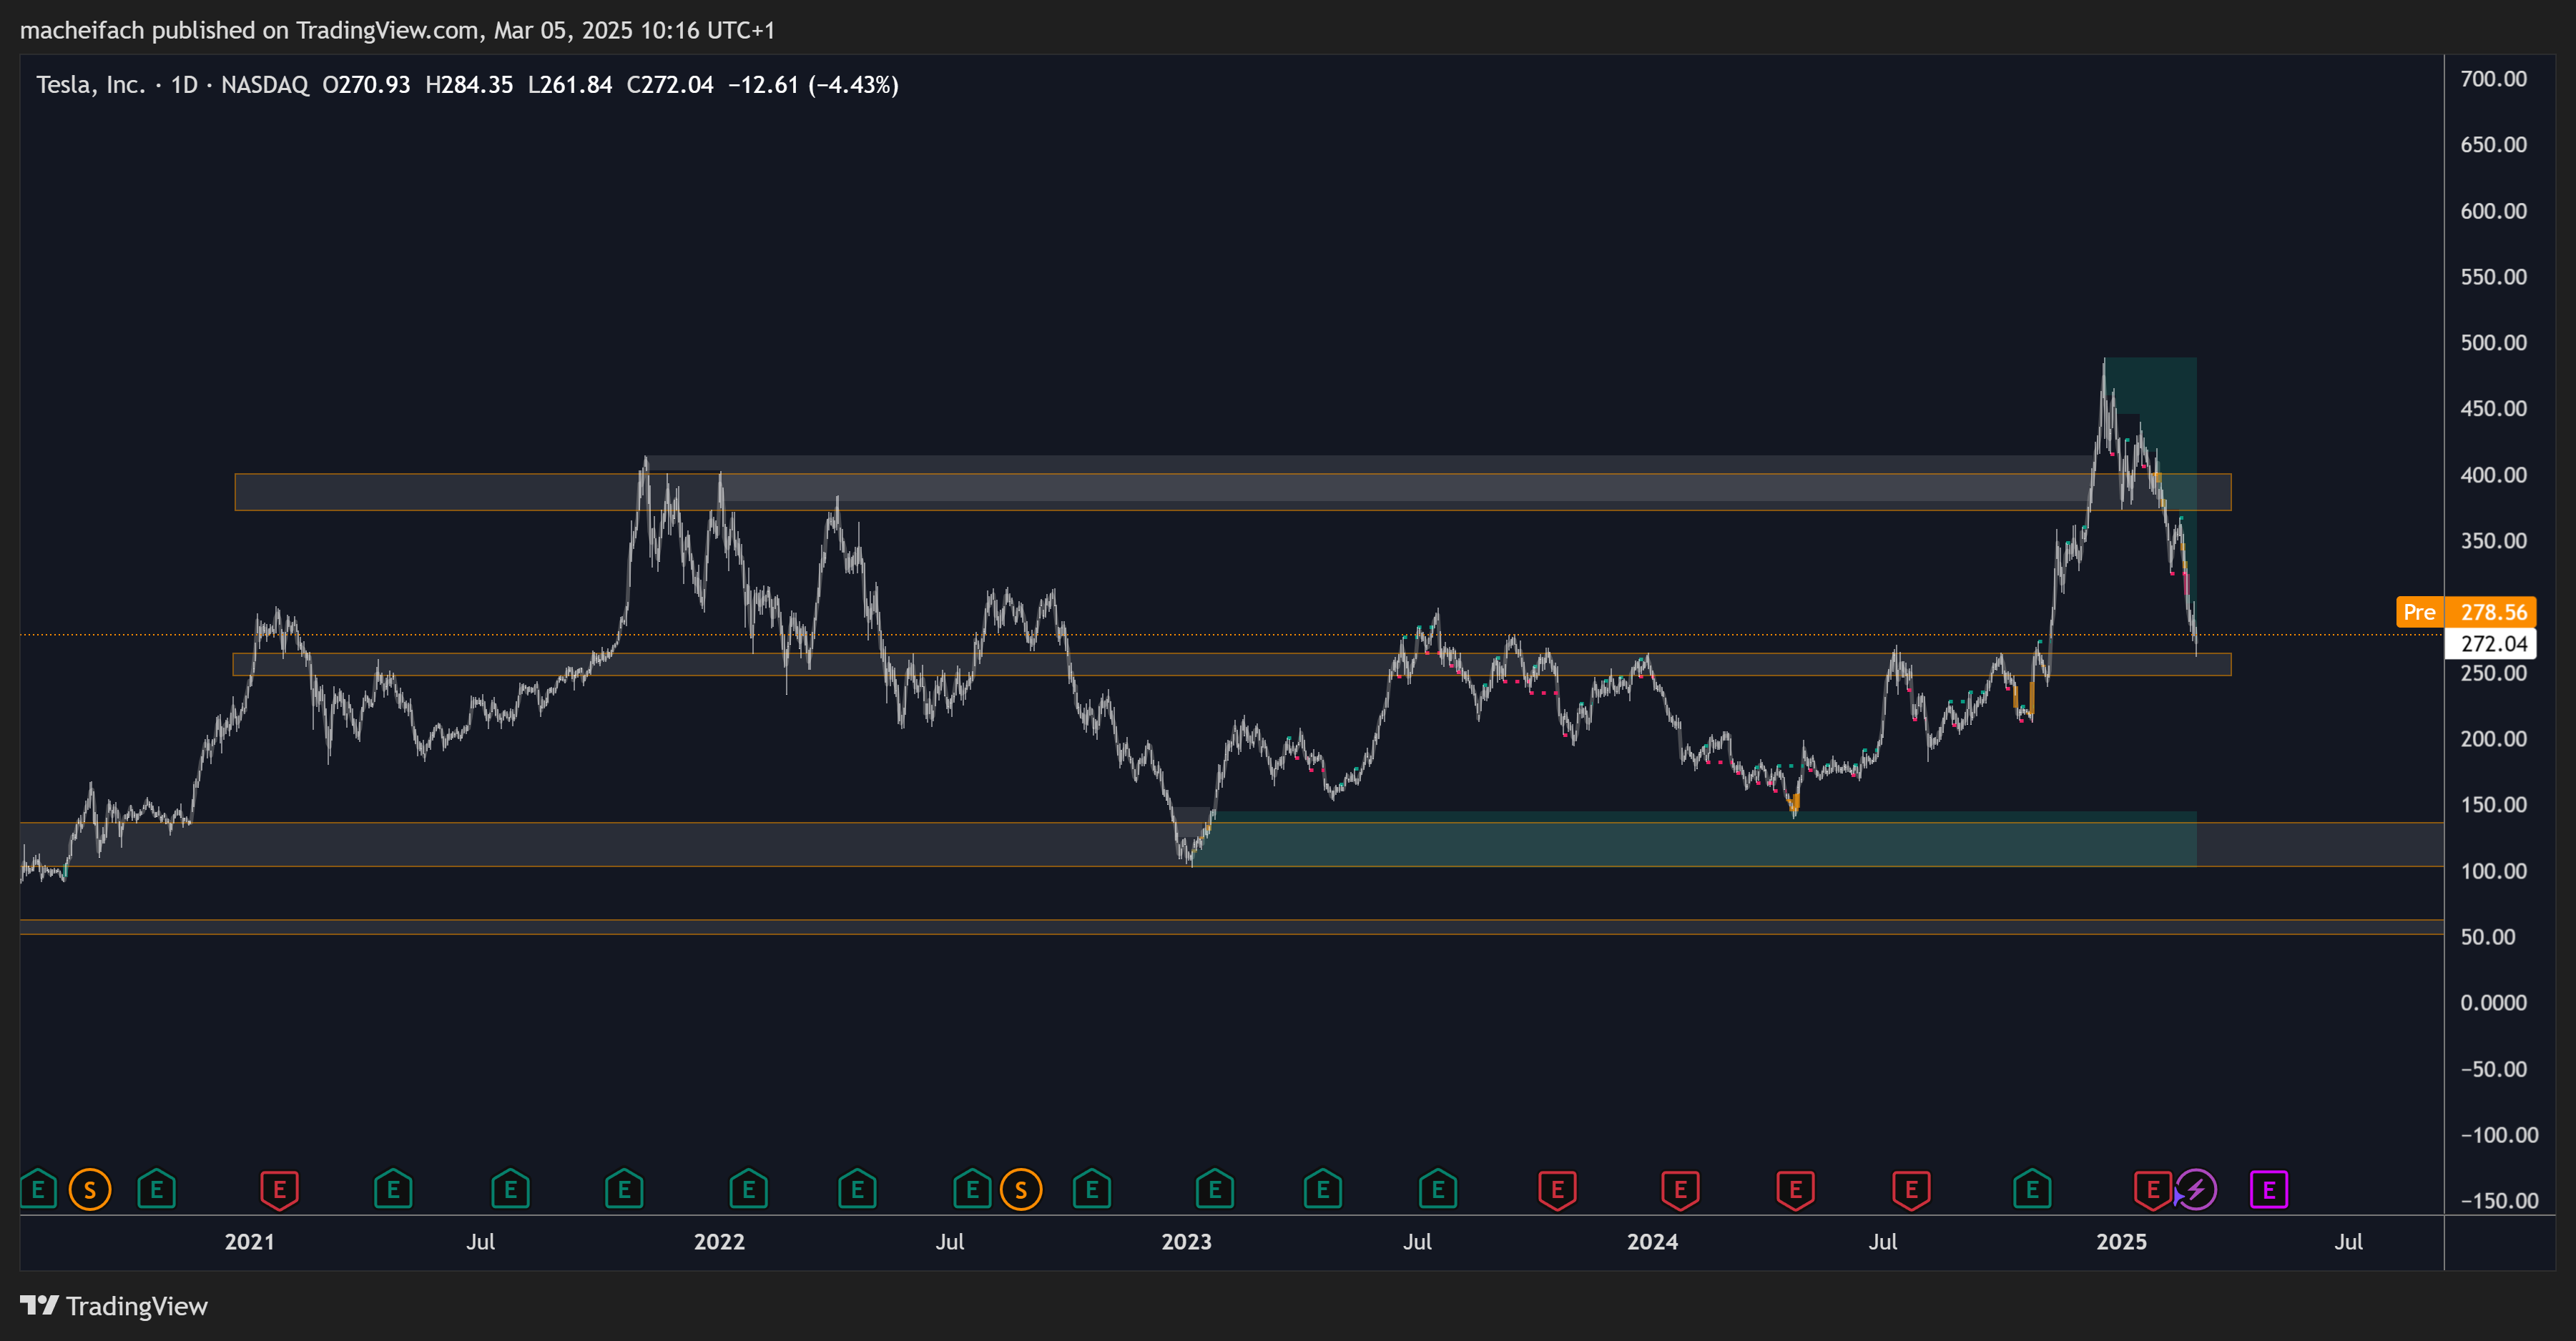Click the O270.93 open value

click(x=366, y=85)
